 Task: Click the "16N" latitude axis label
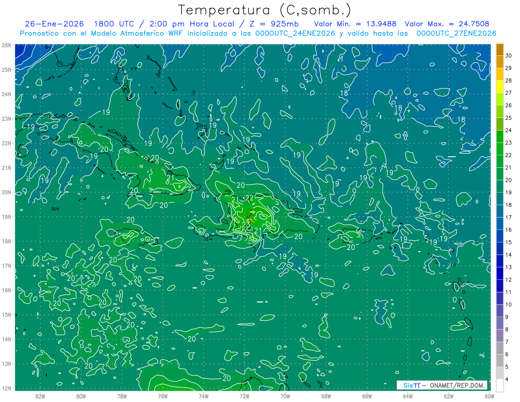[x=6, y=290]
